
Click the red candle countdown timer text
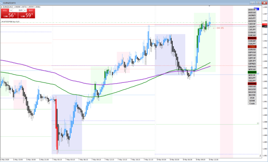[218, 28]
